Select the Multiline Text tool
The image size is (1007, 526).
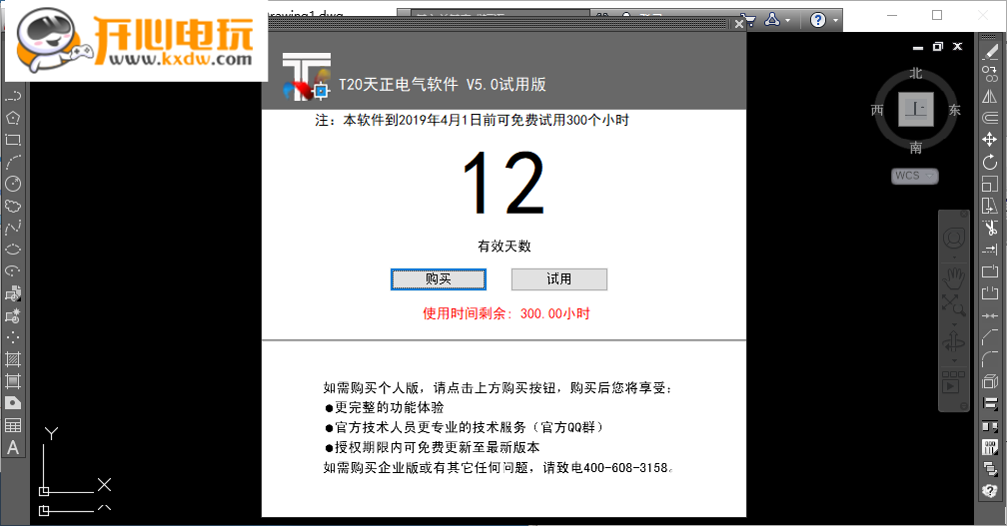coord(13,447)
